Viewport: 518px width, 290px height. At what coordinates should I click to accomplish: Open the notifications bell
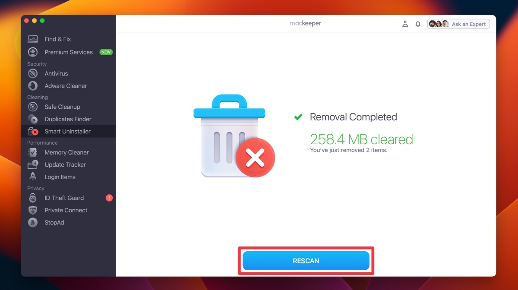click(418, 24)
